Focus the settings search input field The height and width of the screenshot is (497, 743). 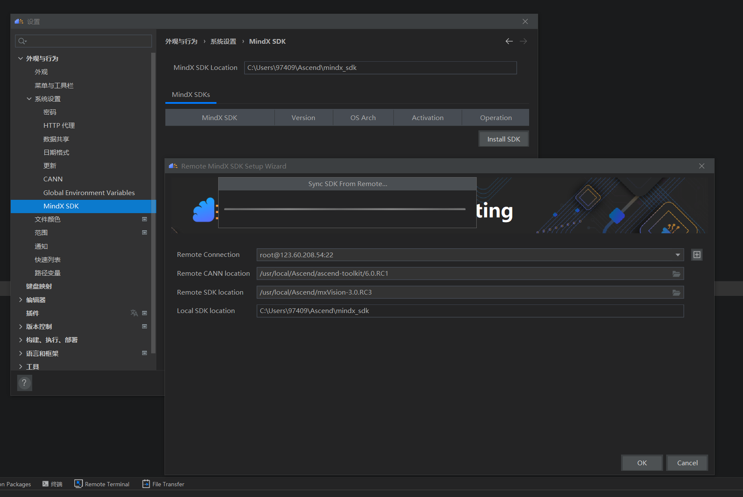pos(83,41)
